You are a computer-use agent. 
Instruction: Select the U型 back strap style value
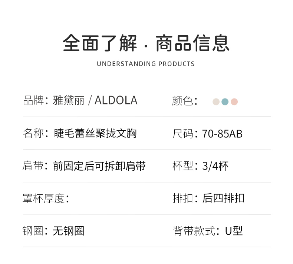click(x=234, y=231)
